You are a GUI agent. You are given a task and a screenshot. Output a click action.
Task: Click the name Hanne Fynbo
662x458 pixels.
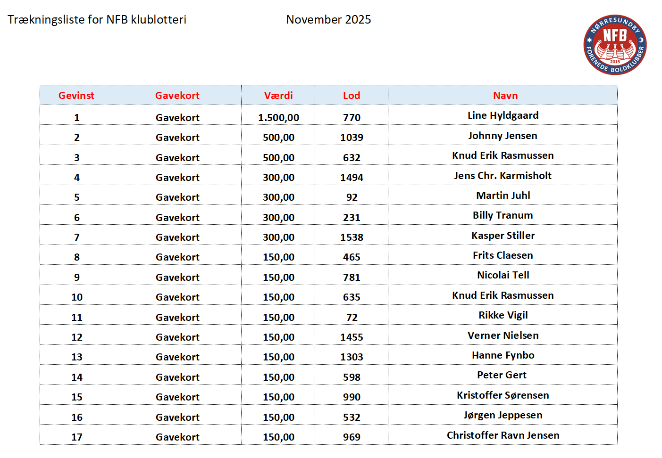(503, 355)
